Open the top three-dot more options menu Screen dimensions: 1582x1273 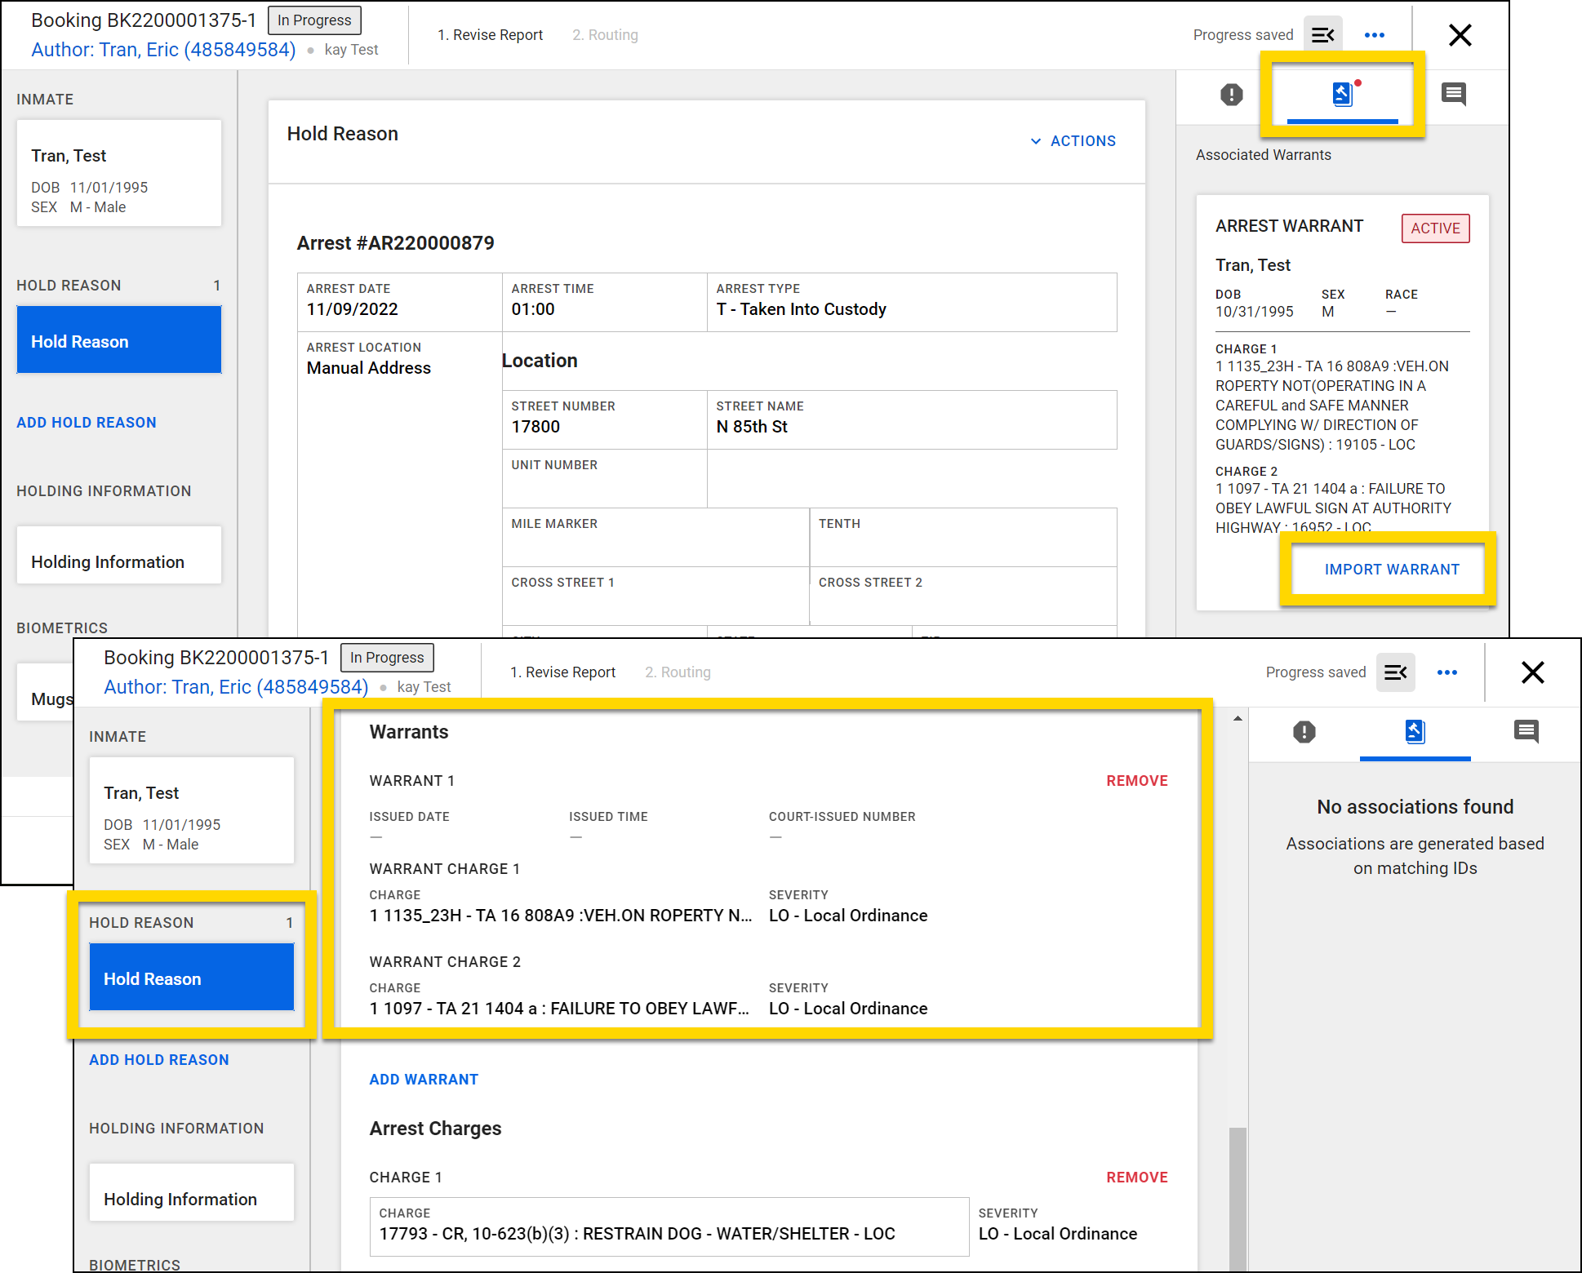[1375, 35]
